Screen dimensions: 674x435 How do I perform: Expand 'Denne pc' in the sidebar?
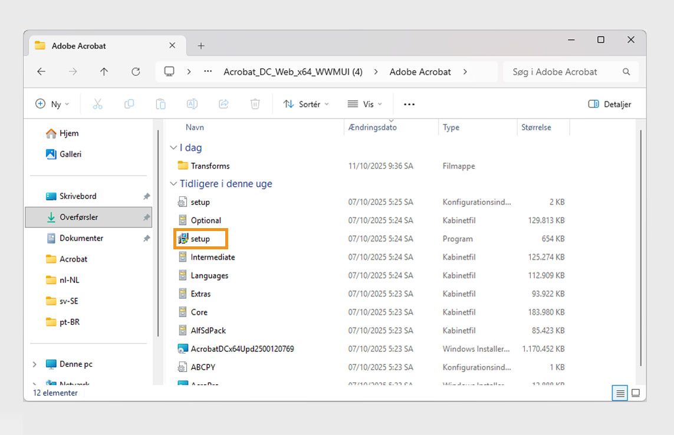[x=34, y=364]
